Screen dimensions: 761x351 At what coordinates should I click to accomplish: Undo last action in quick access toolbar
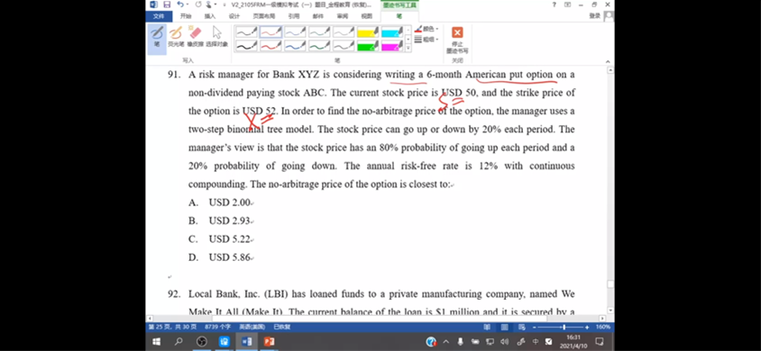[180, 4]
